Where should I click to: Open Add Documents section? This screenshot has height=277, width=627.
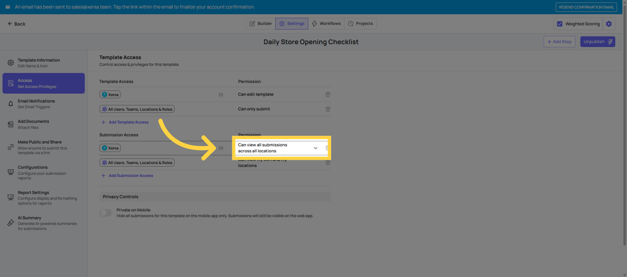[x=44, y=124]
